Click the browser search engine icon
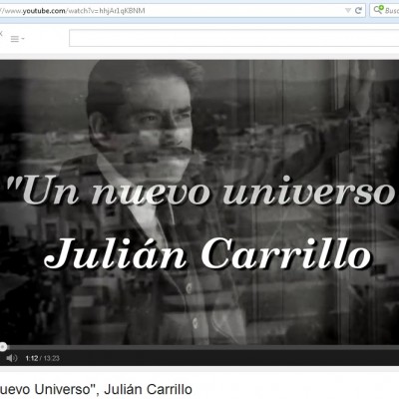 [x=377, y=10]
